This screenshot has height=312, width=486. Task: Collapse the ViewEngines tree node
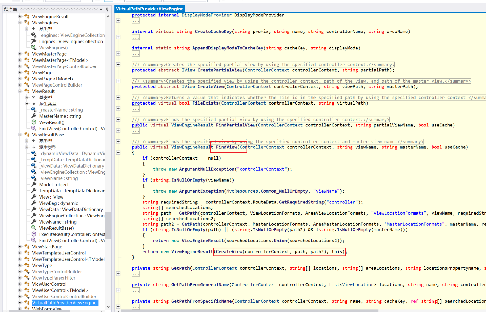[x=20, y=23]
